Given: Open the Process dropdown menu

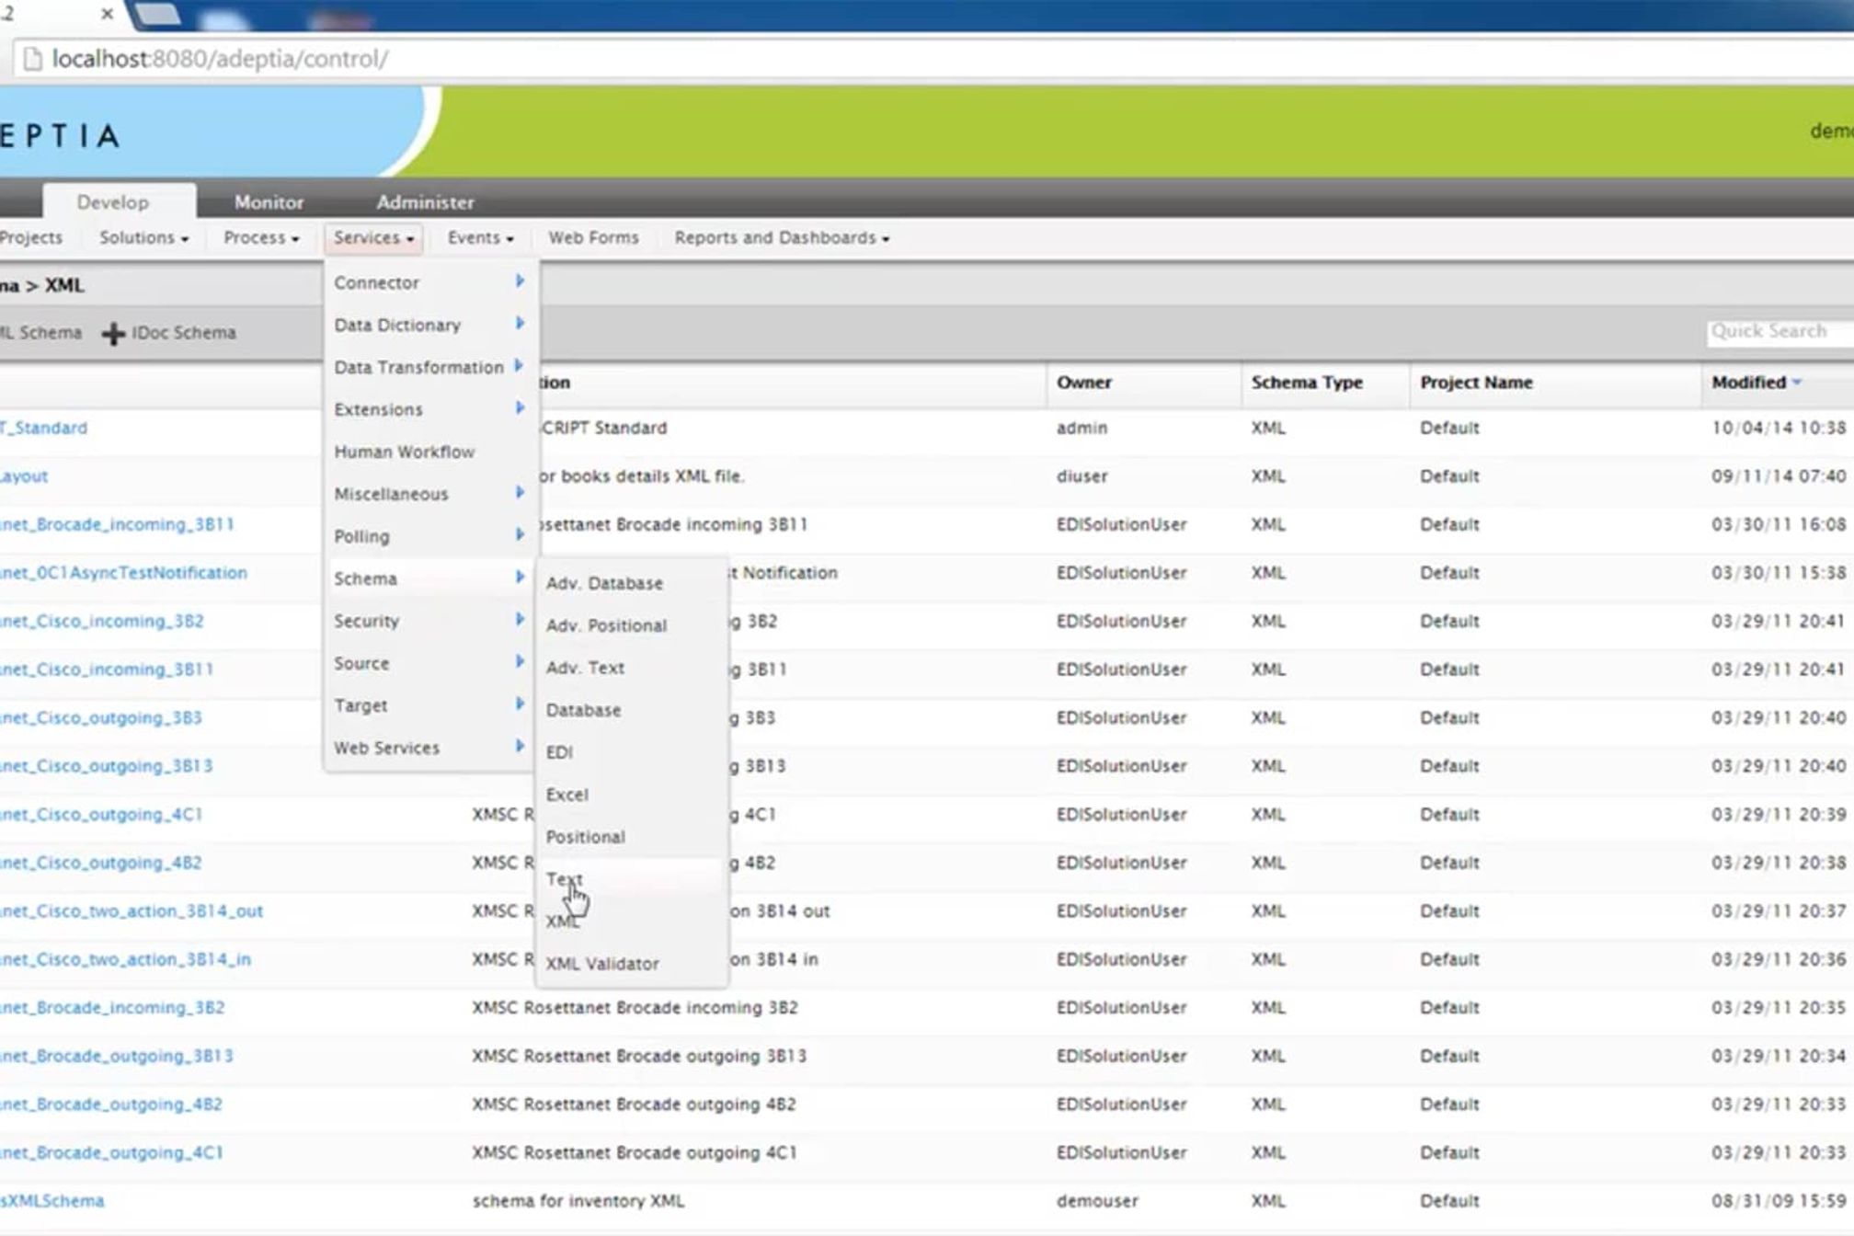Looking at the screenshot, I should (x=261, y=237).
